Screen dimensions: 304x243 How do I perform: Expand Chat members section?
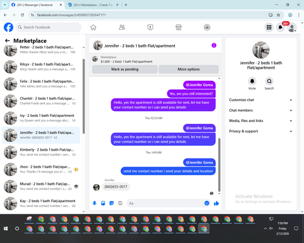[261, 111]
